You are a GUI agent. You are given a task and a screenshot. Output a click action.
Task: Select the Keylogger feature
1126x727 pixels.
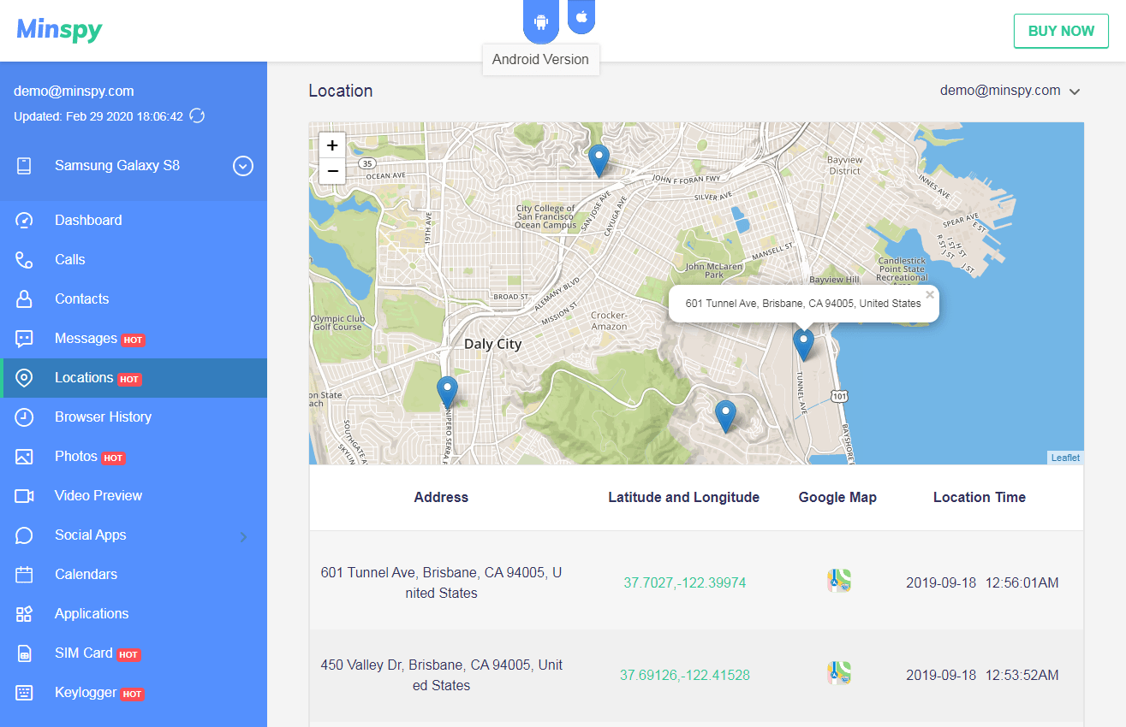[x=86, y=692]
